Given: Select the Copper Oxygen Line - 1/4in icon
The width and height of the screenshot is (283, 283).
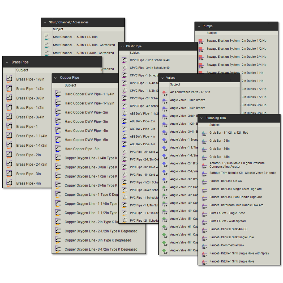Looking at the screenshot, I should coord(58,158).
